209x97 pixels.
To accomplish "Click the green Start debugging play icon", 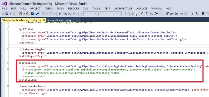I will point(60,14).
